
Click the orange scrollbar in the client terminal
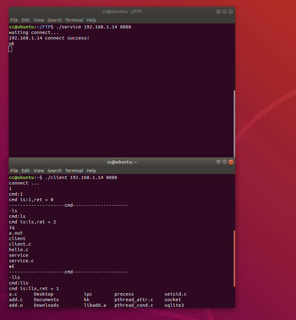click(x=234, y=259)
